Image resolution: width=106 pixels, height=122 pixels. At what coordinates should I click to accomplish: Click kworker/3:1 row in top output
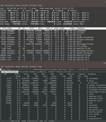(53, 60)
